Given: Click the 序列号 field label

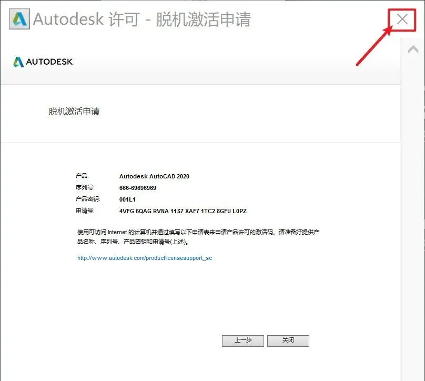Looking at the screenshot, I should pyautogui.click(x=85, y=188).
